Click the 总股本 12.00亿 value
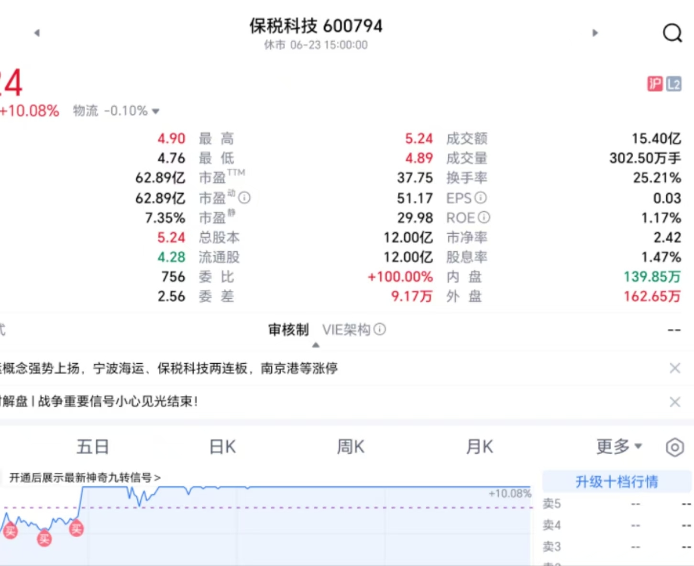This screenshot has height=566, width=694. pos(408,238)
